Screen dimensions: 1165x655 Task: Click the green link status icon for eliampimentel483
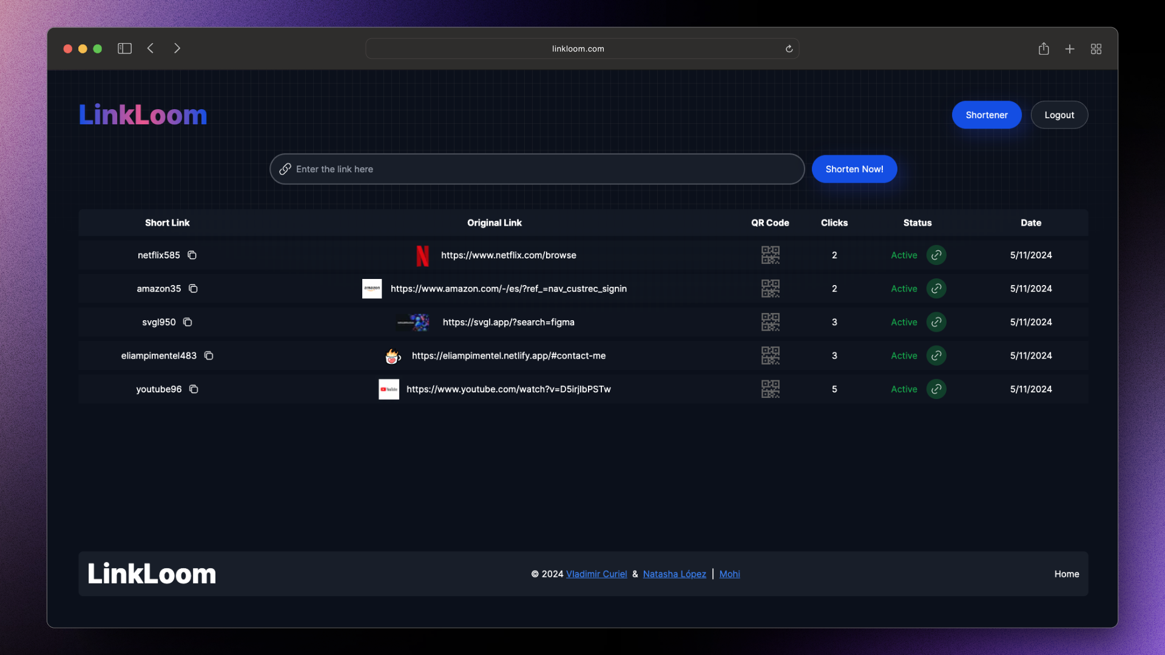pos(936,355)
